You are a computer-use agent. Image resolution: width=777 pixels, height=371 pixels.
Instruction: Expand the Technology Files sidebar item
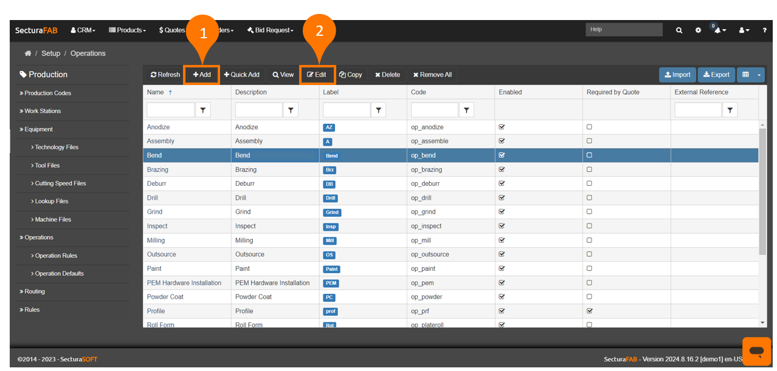coord(57,148)
